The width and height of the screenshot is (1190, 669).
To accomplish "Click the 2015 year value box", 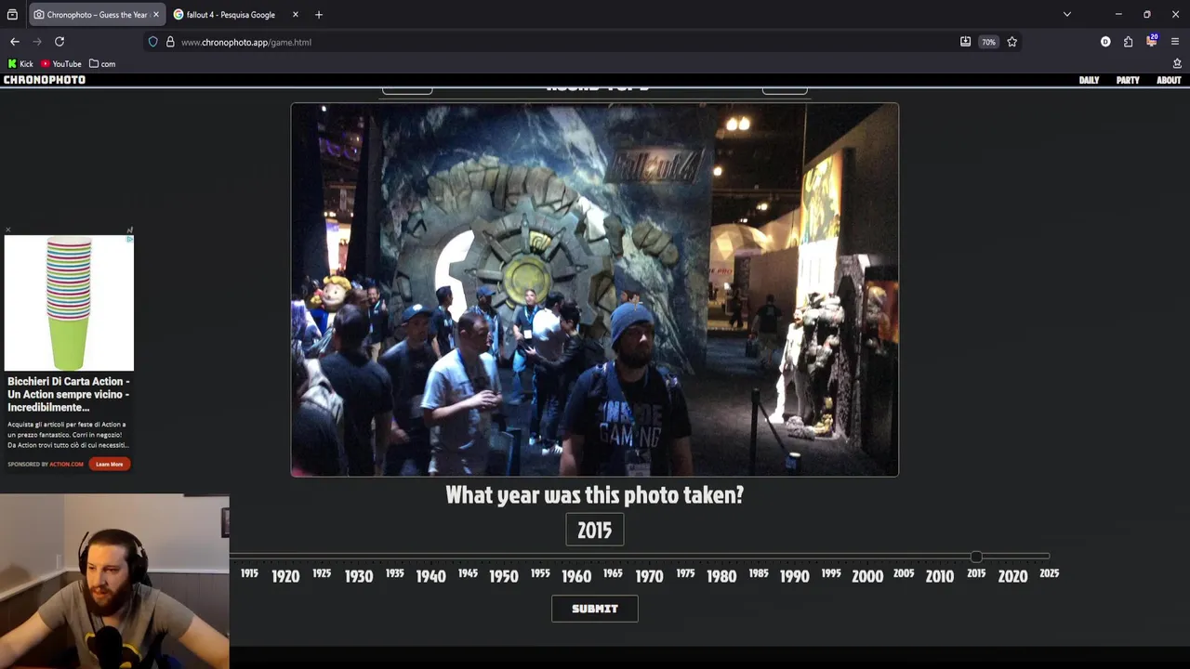I will pos(595,531).
